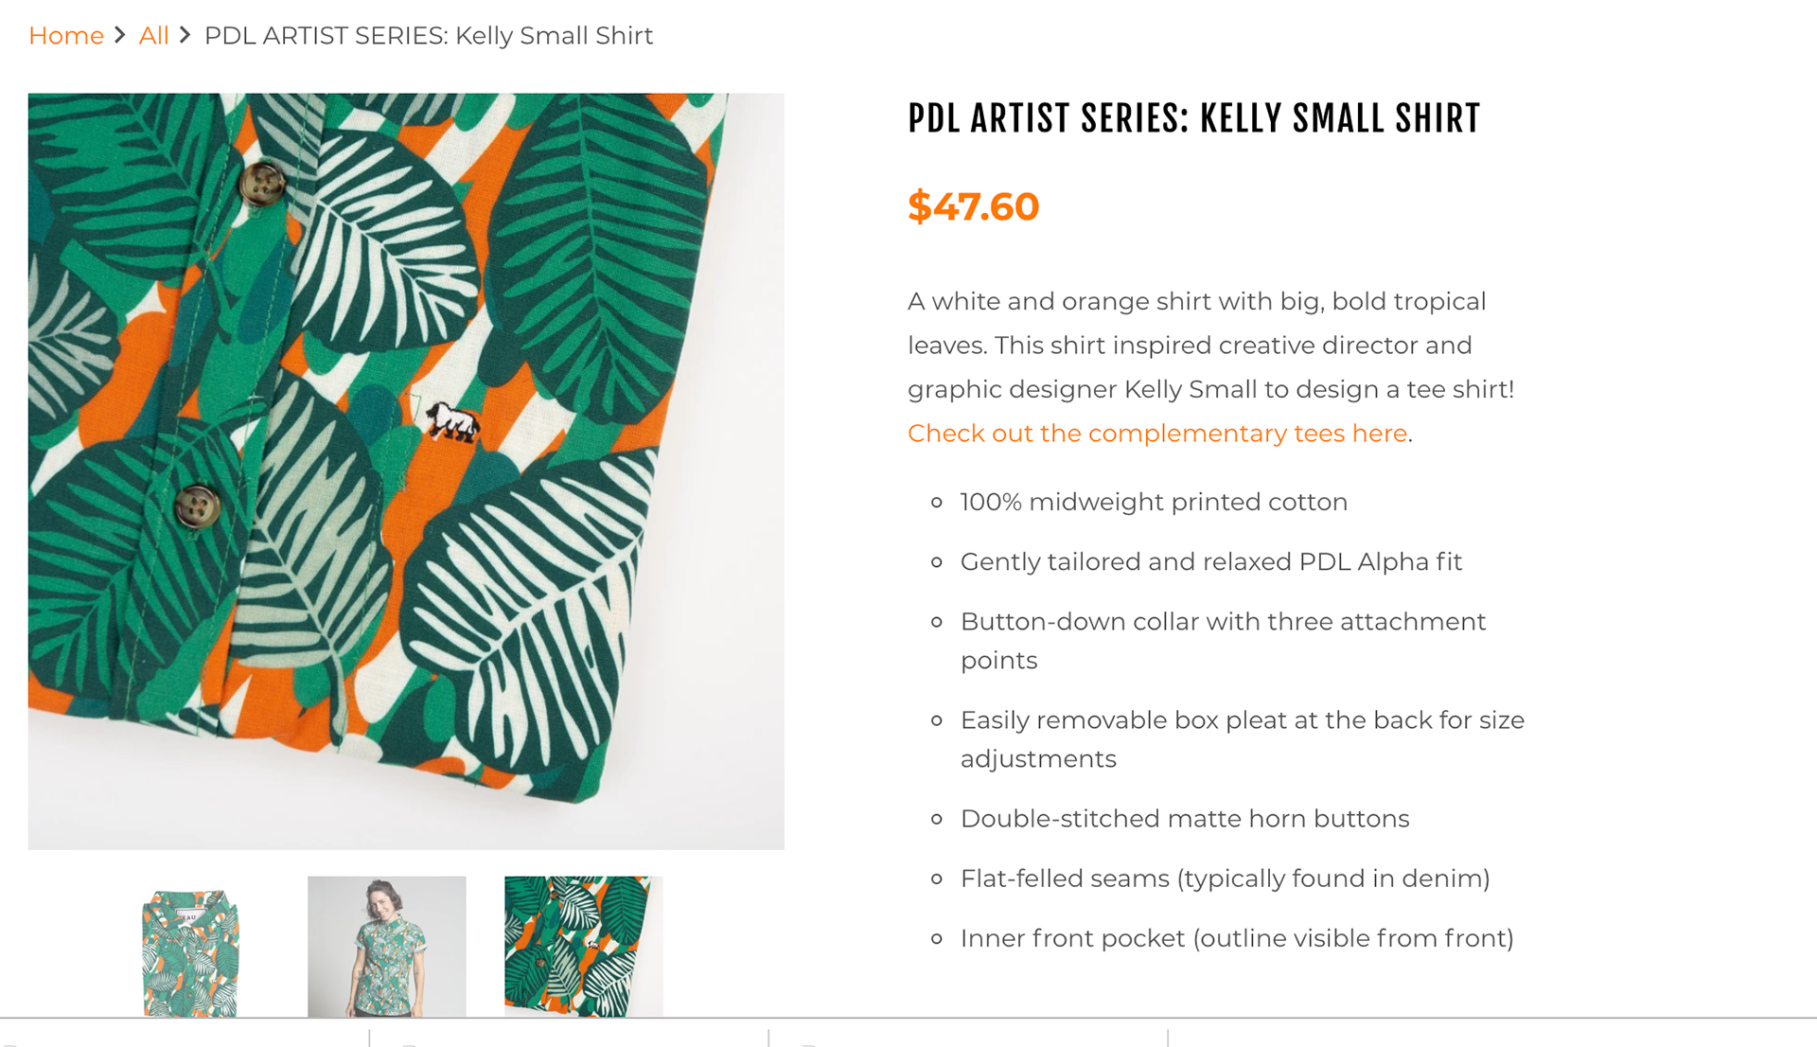Select the Kelly Small Shirt breadcrumb text

[429, 36]
